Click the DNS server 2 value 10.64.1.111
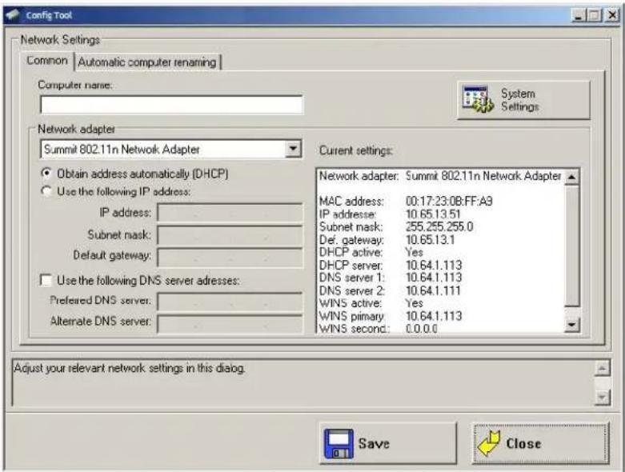Image resolution: width=625 pixels, height=472 pixels. (432, 290)
